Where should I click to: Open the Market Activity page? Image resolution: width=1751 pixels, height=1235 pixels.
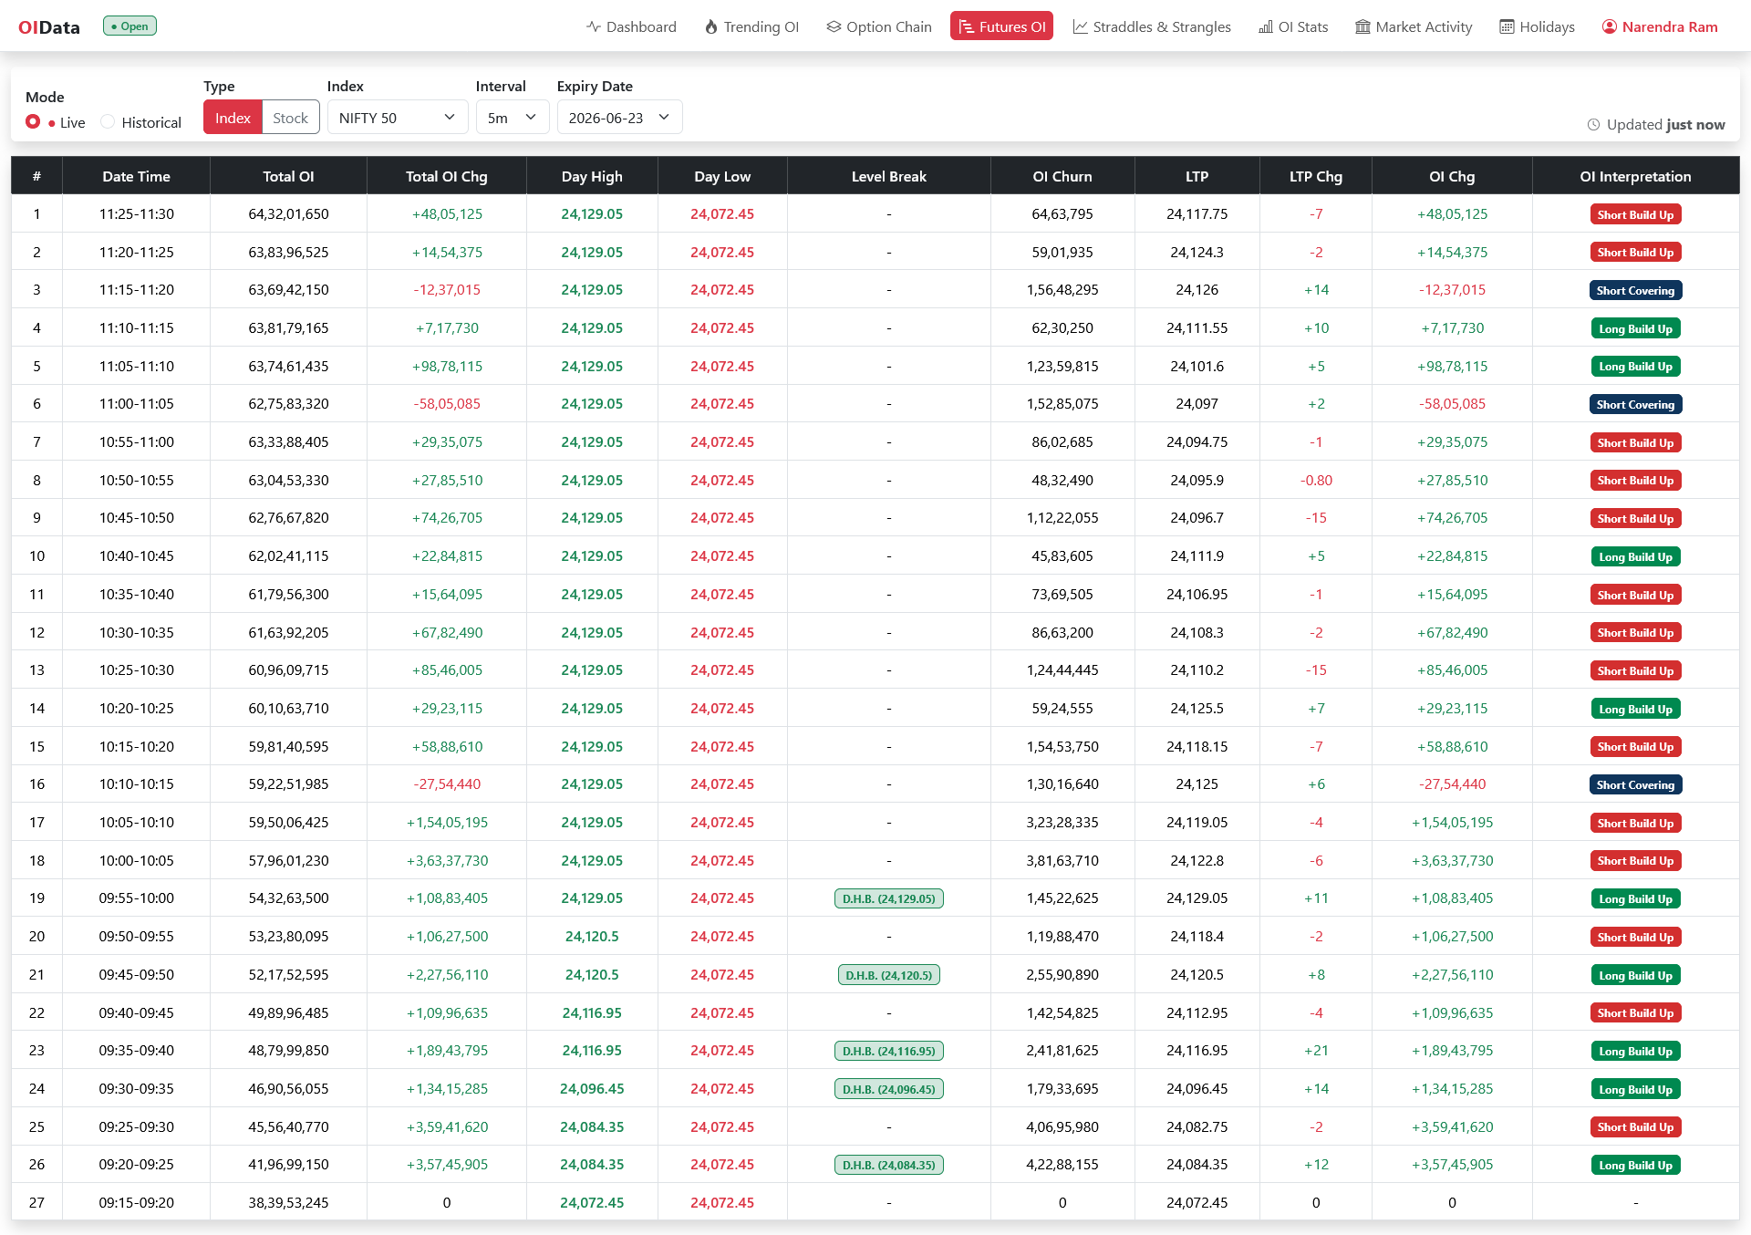1414,26
